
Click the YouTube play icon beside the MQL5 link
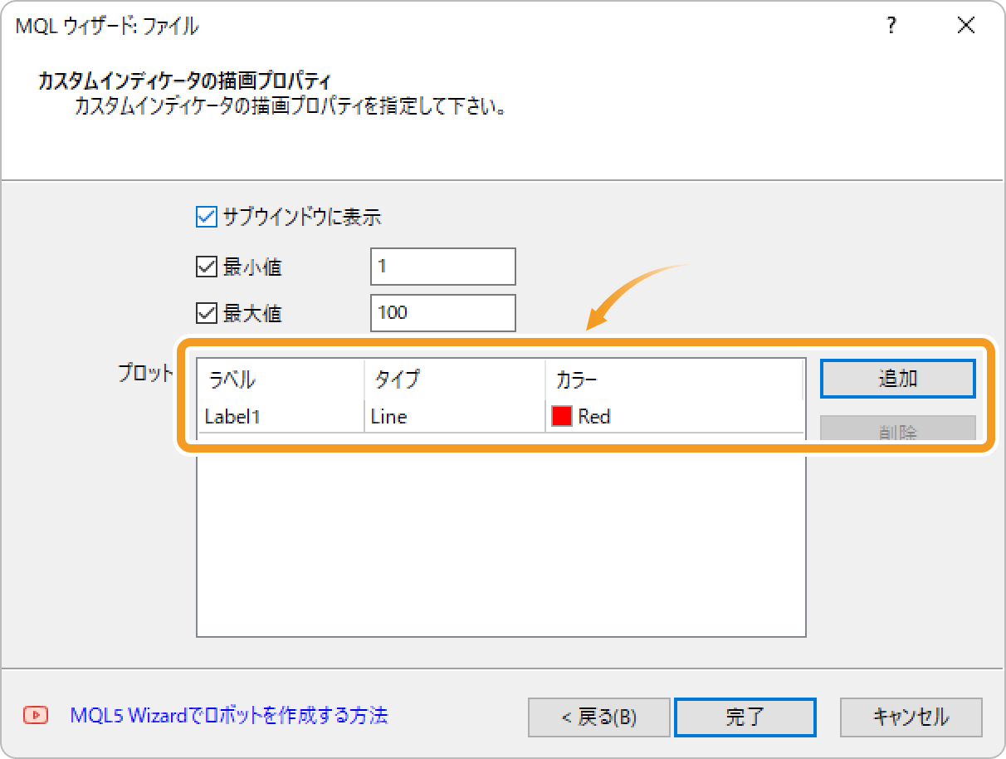click(36, 715)
